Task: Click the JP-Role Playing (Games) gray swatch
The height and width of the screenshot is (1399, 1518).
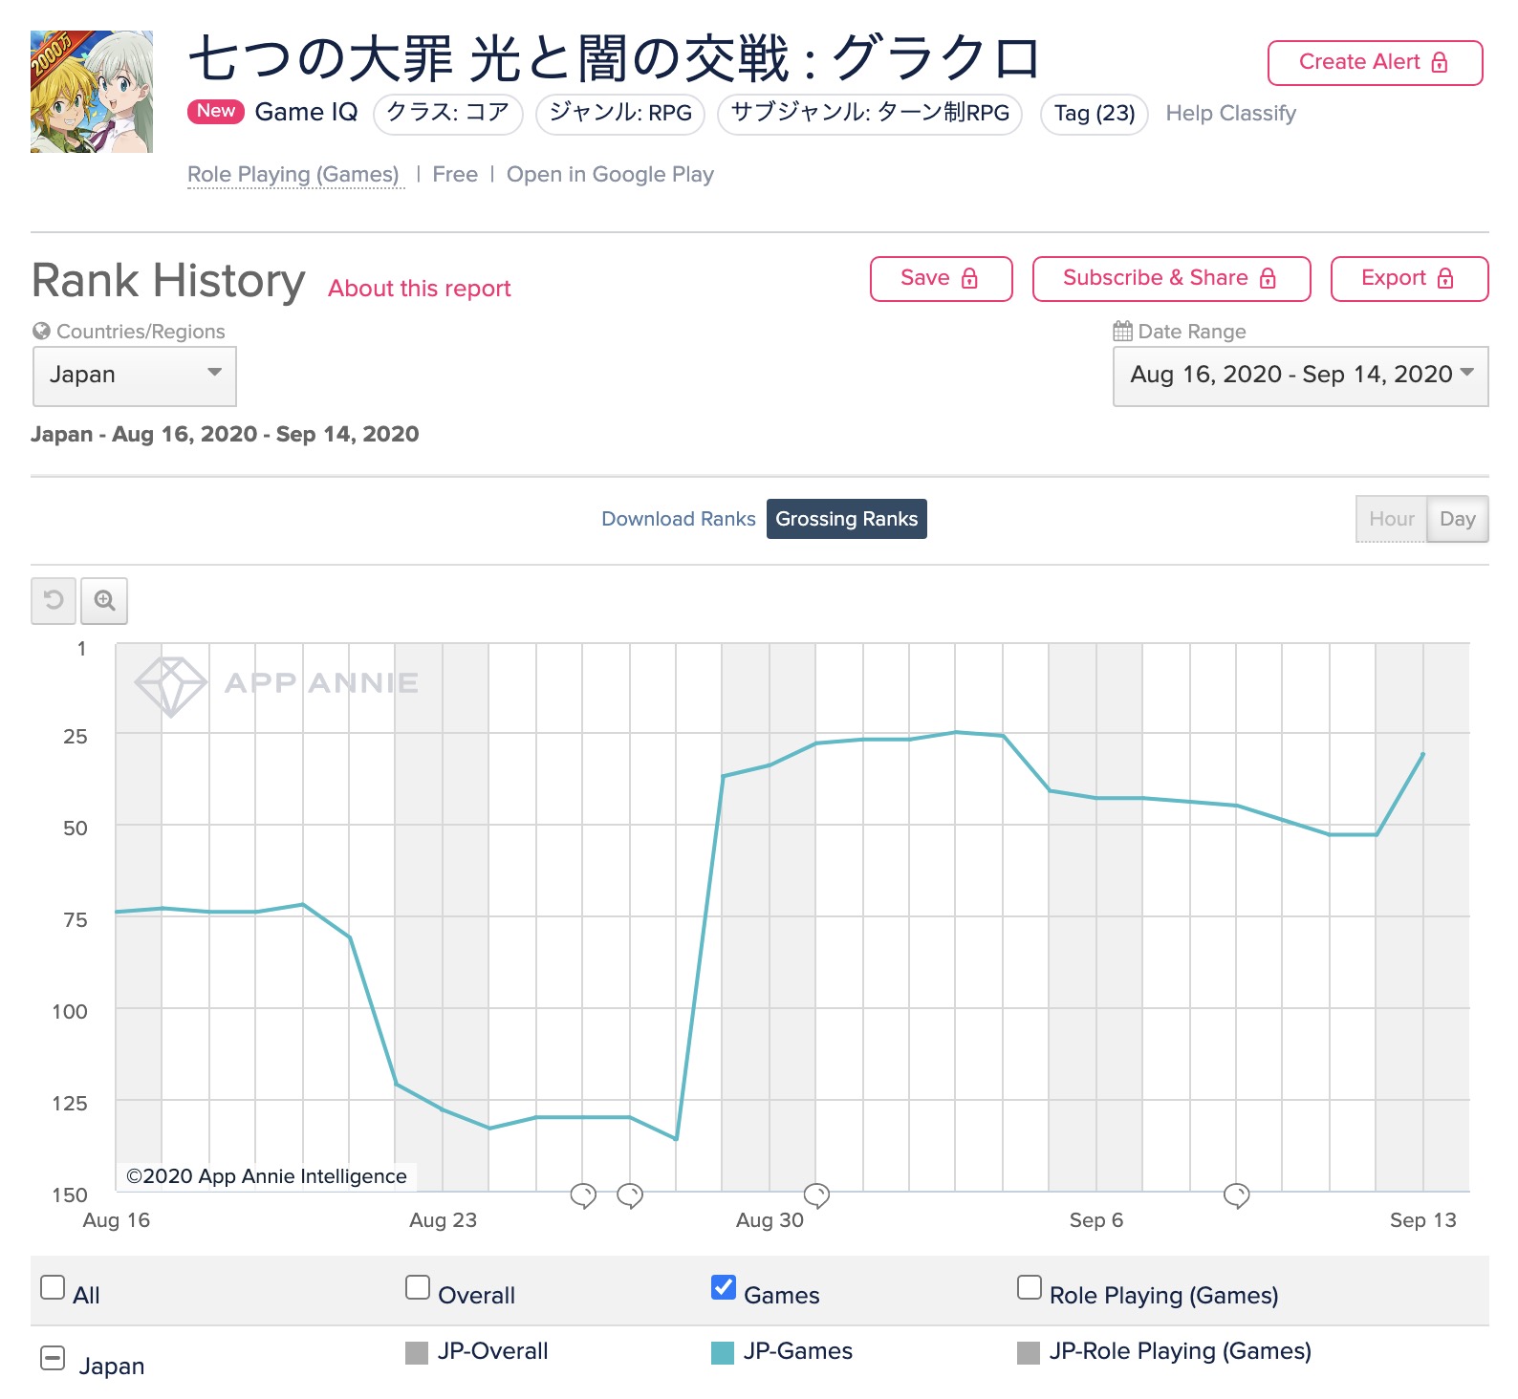Action: click(1029, 1353)
